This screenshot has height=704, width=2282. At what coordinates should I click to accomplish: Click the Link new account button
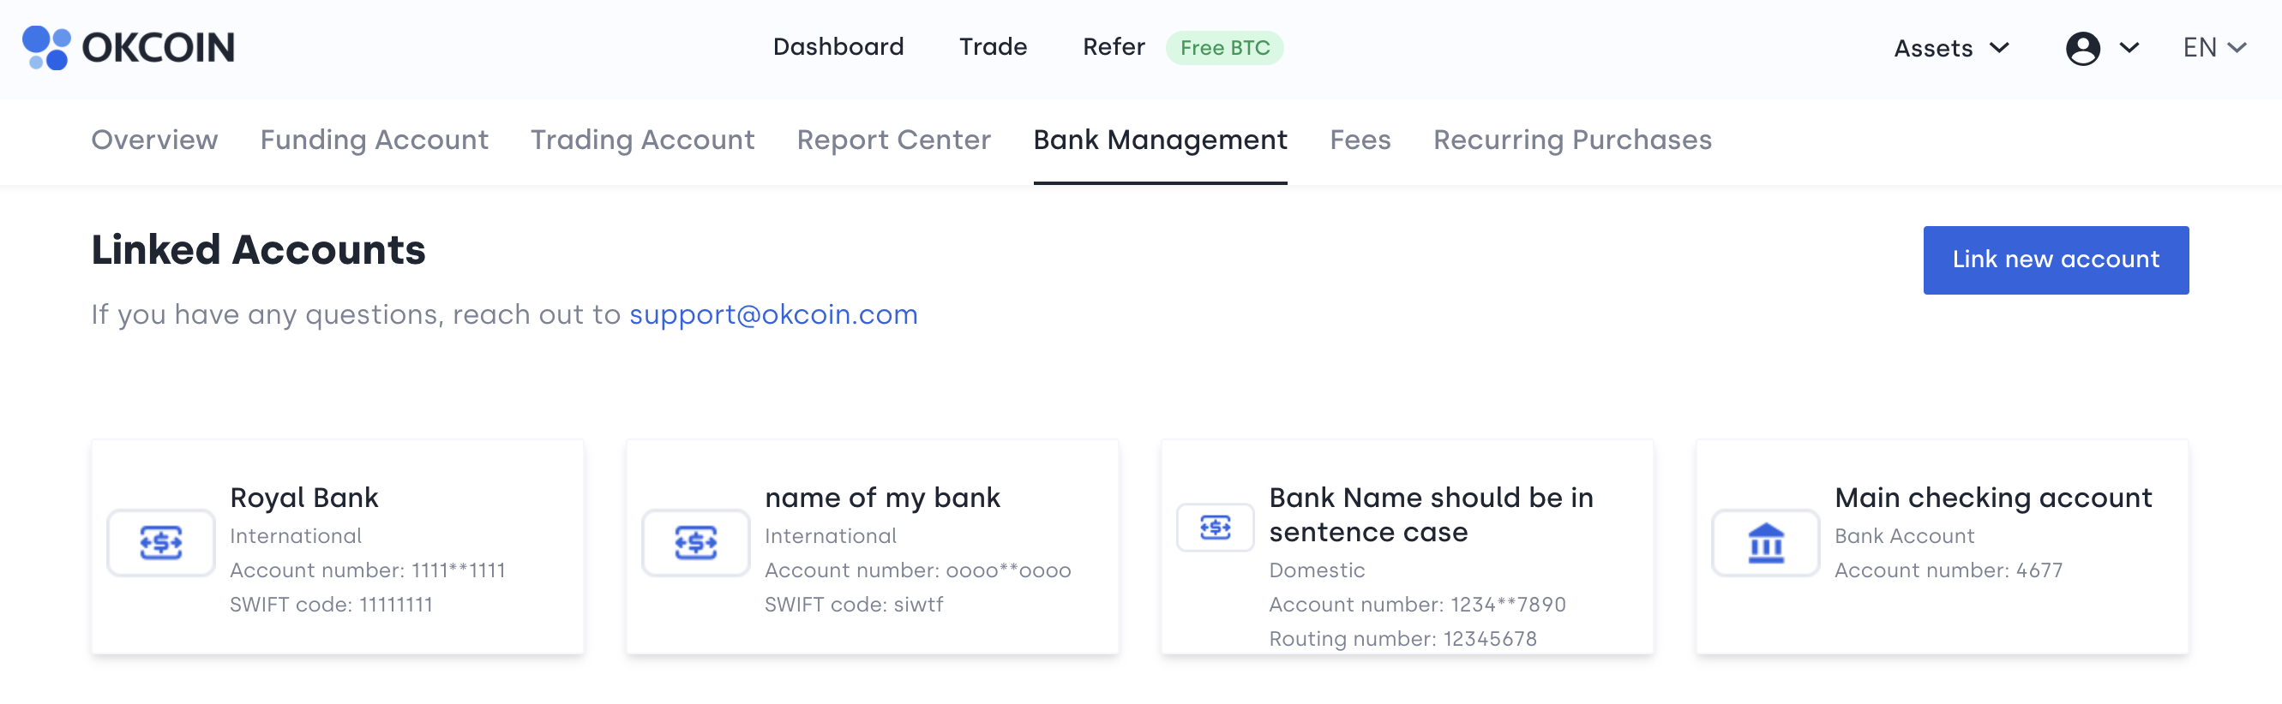[2055, 260]
